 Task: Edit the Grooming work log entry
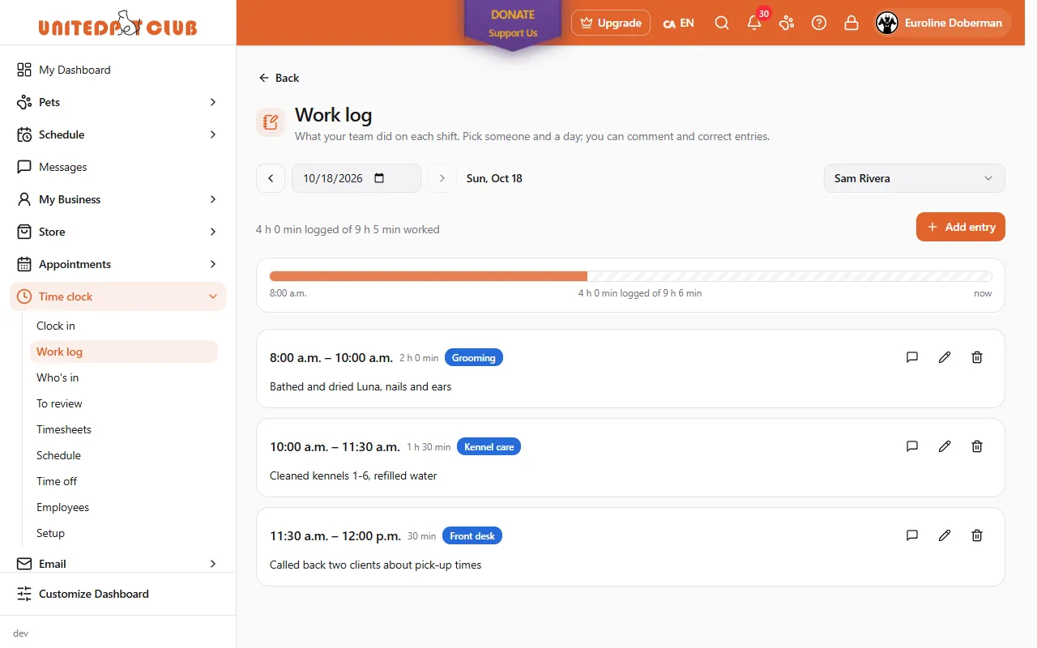pyautogui.click(x=945, y=357)
